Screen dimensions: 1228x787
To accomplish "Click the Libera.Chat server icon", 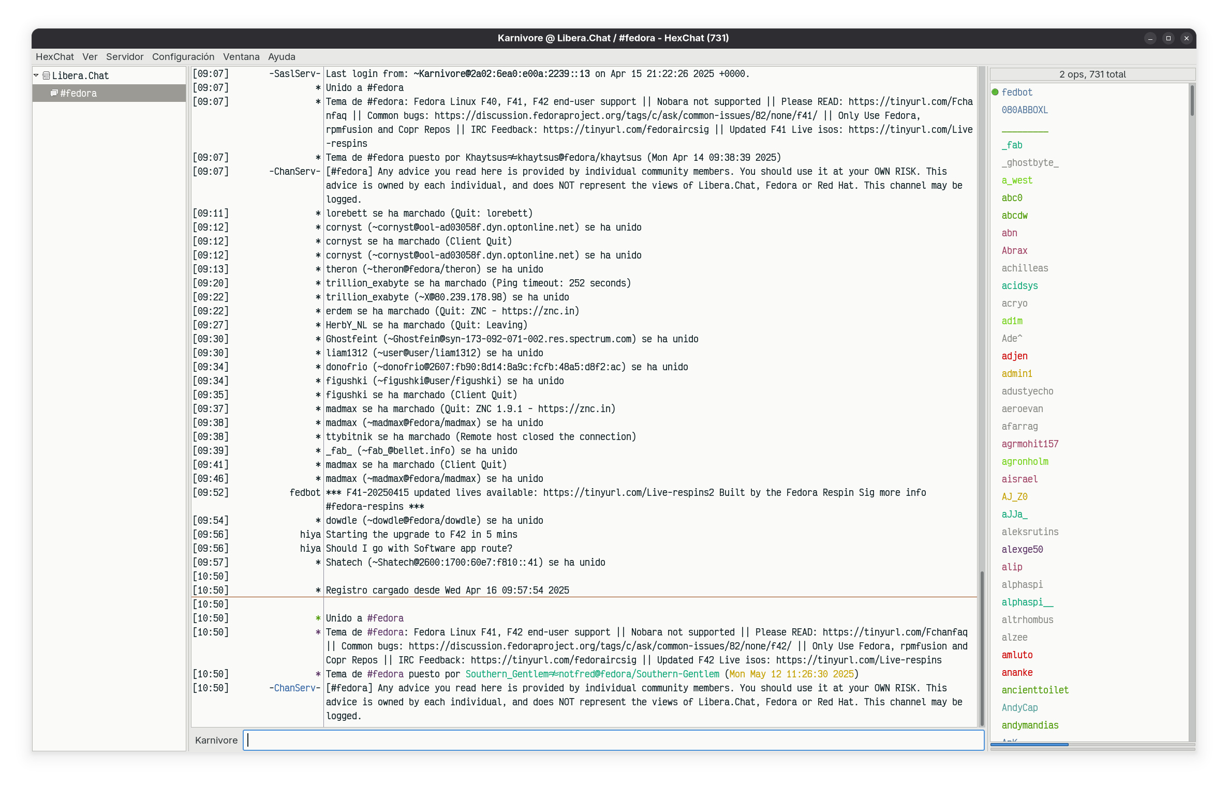I will [46, 75].
